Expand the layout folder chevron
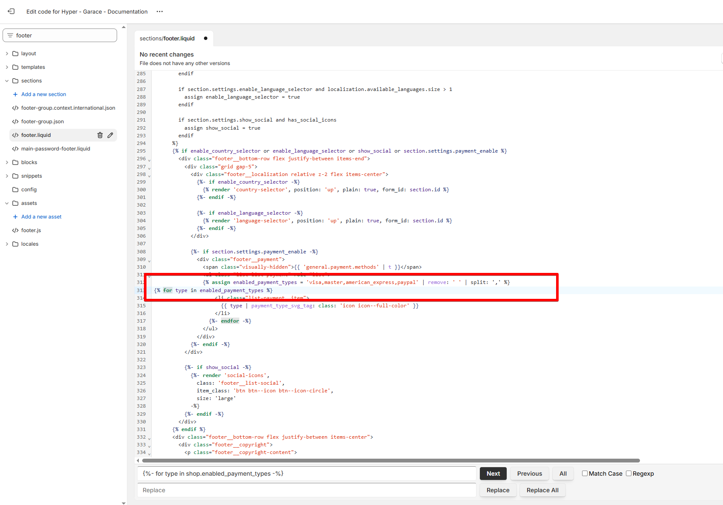This screenshot has height=505, width=723. pos(7,54)
